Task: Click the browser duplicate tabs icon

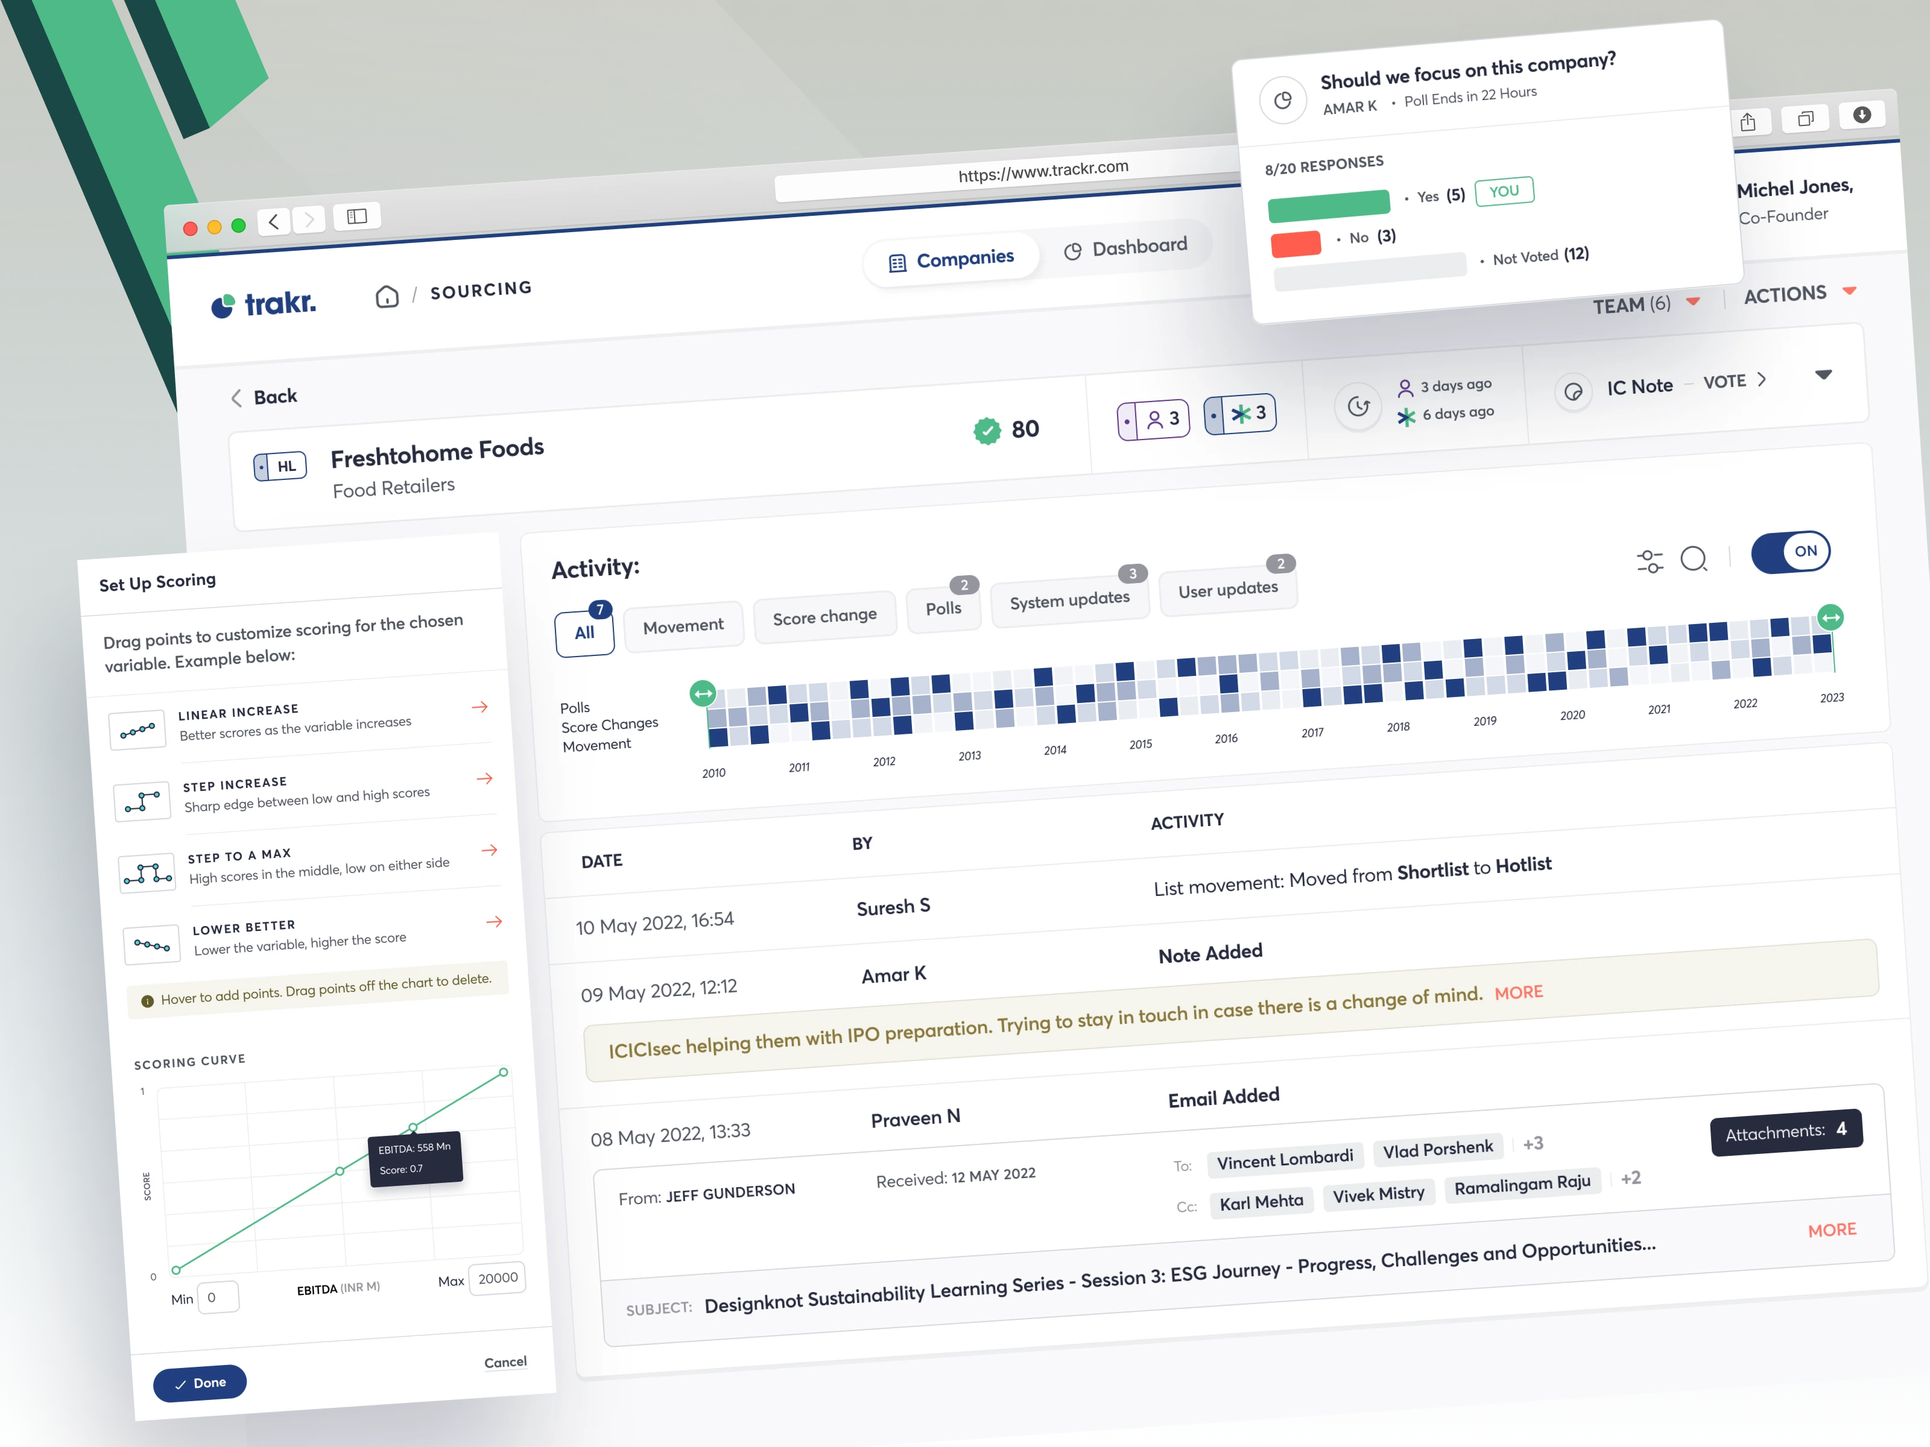Action: tap(1805, 118)
